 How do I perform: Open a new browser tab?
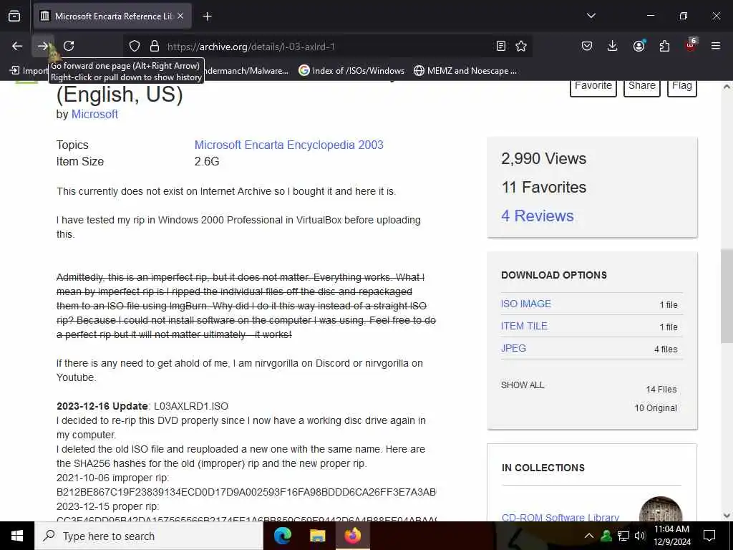click(207, 16)
